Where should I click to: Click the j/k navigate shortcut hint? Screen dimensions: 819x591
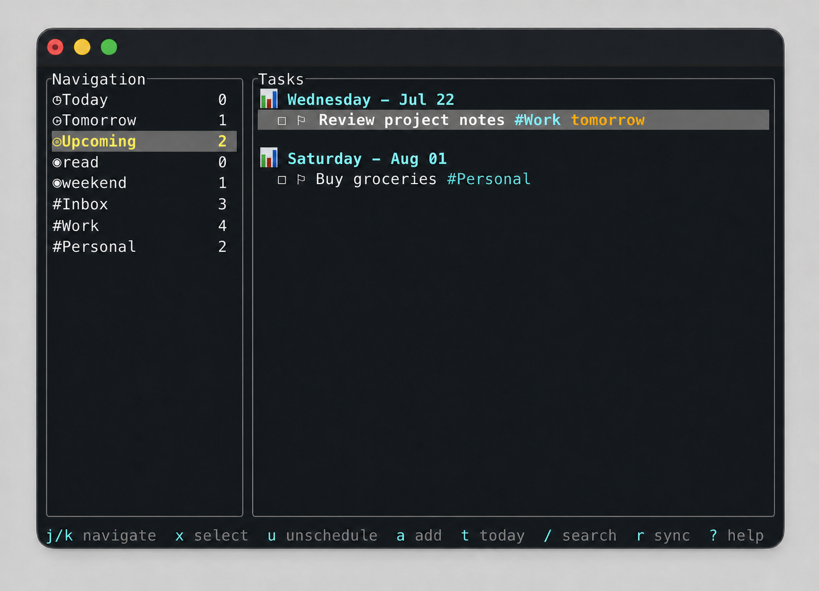coord(101,536)
